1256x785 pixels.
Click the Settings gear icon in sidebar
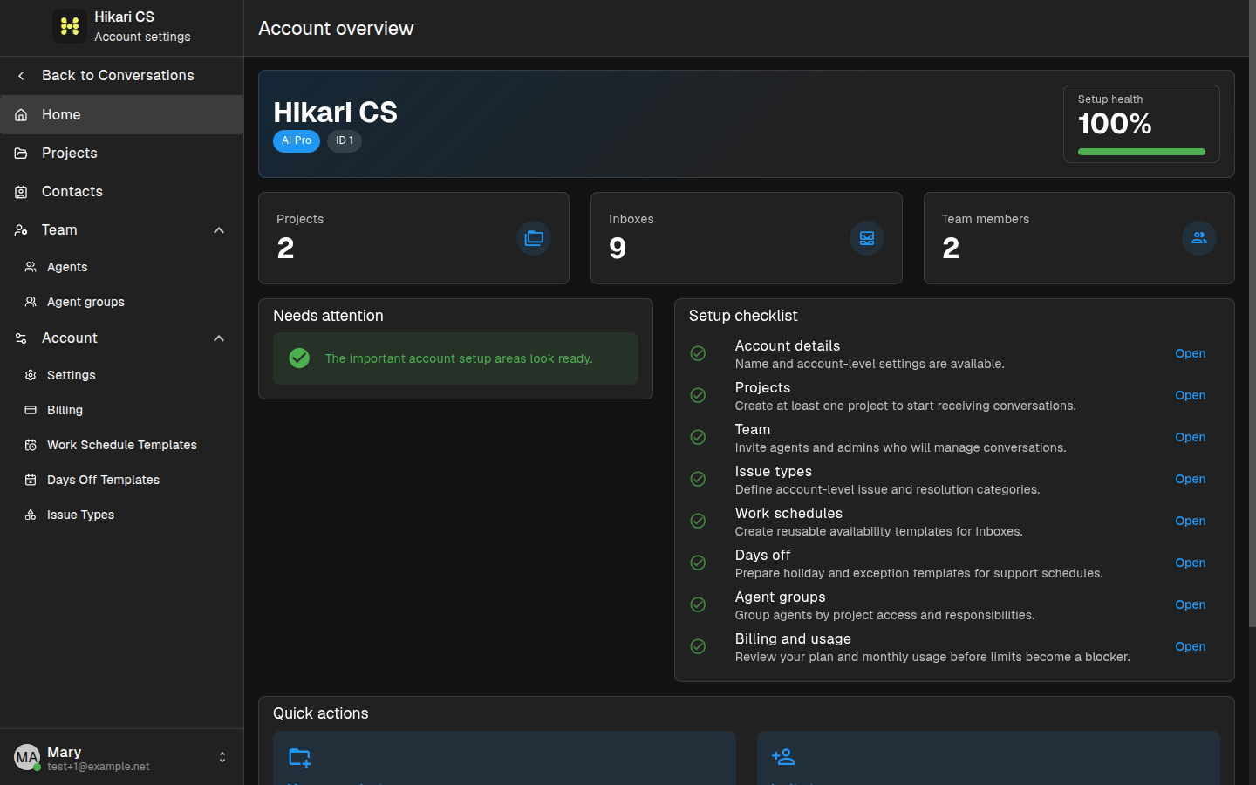(31, 375)
